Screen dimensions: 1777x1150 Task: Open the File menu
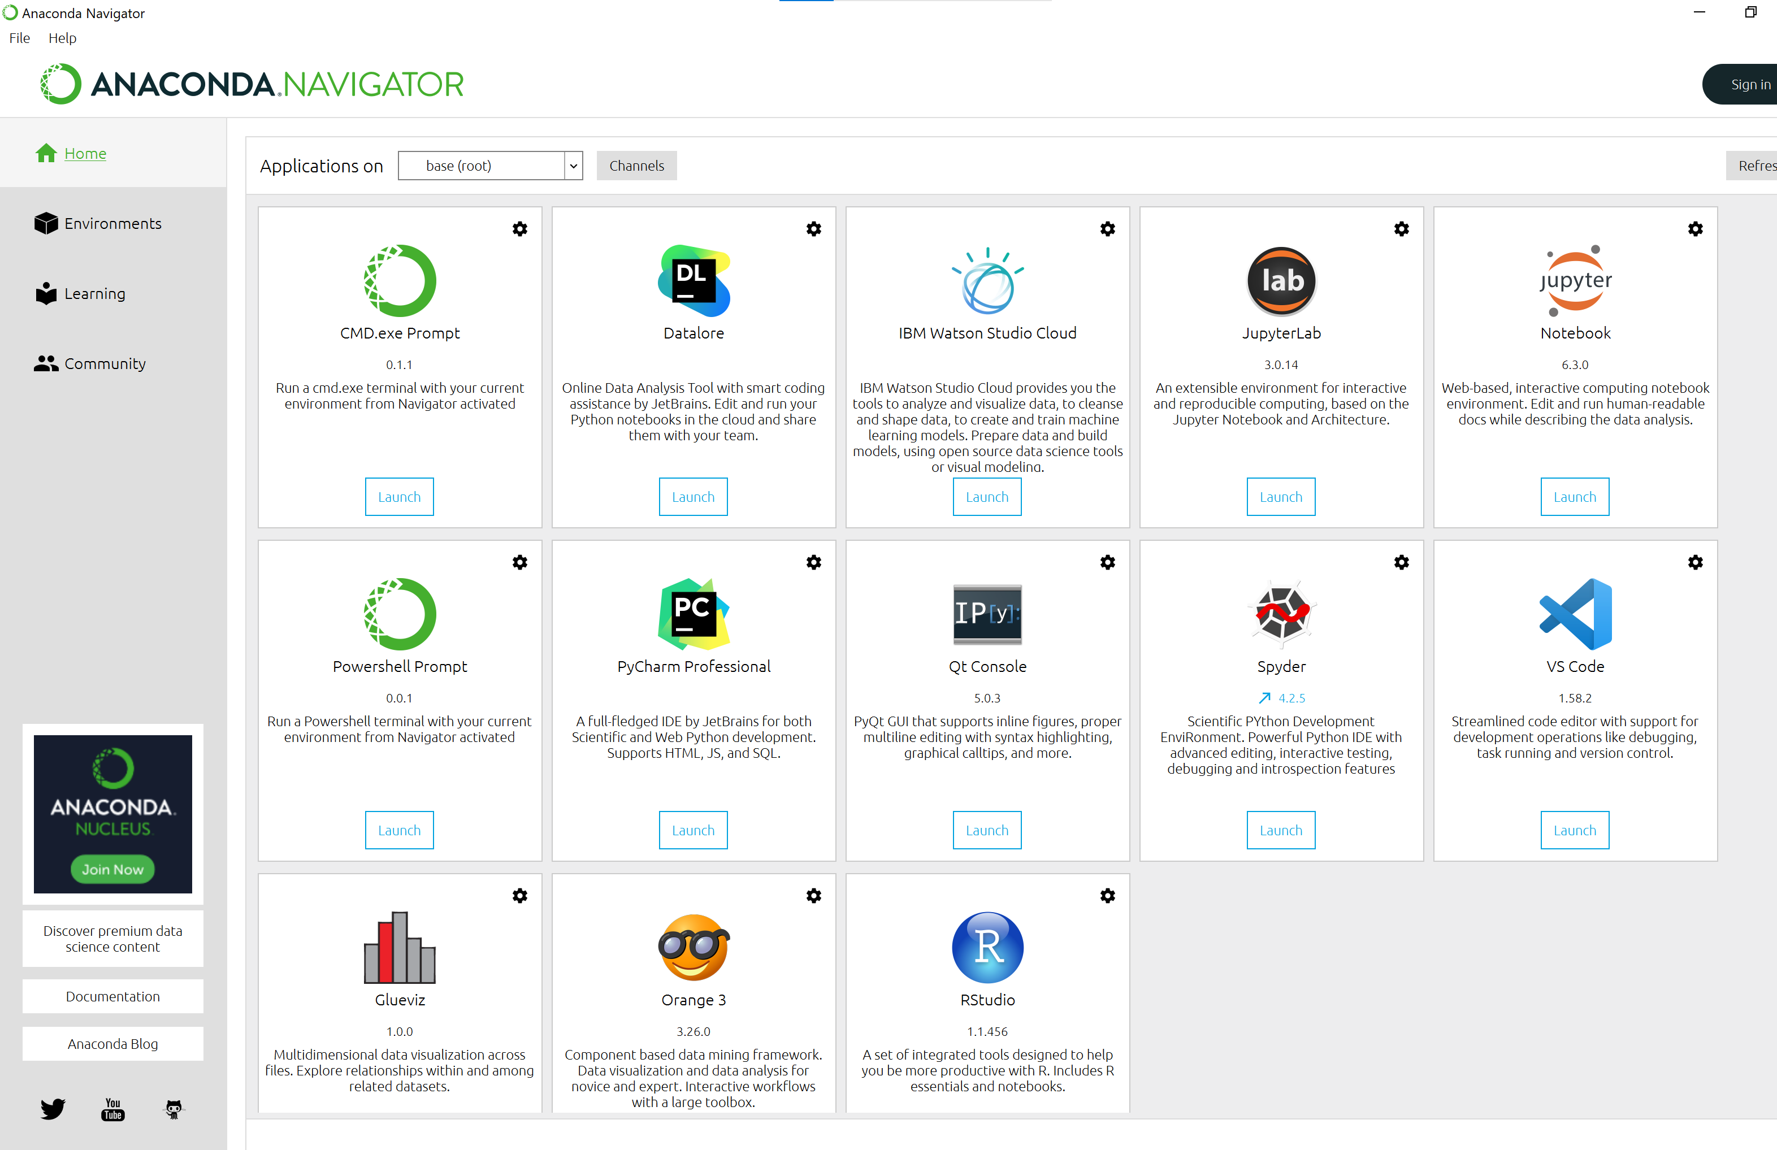click(19, 37)
